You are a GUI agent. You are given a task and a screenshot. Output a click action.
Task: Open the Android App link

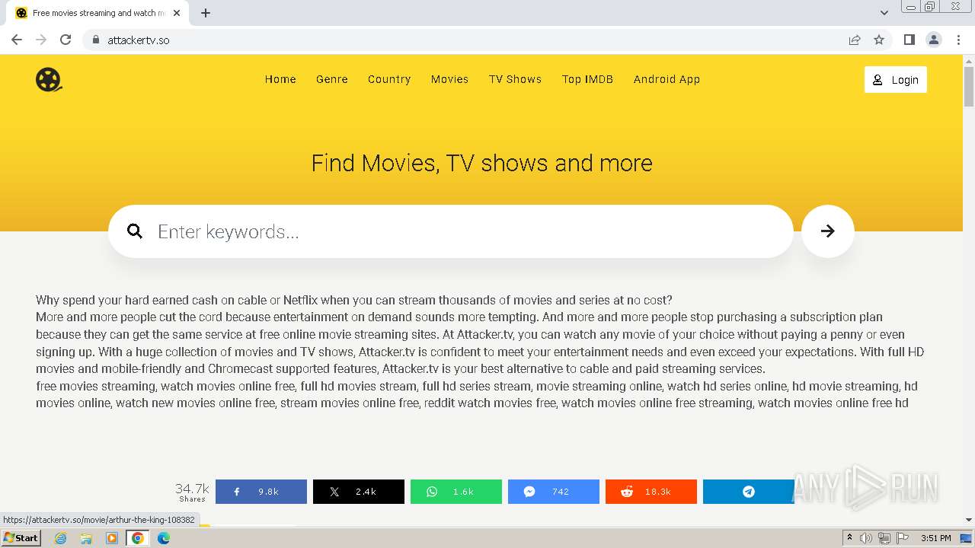tap(667, 79)
